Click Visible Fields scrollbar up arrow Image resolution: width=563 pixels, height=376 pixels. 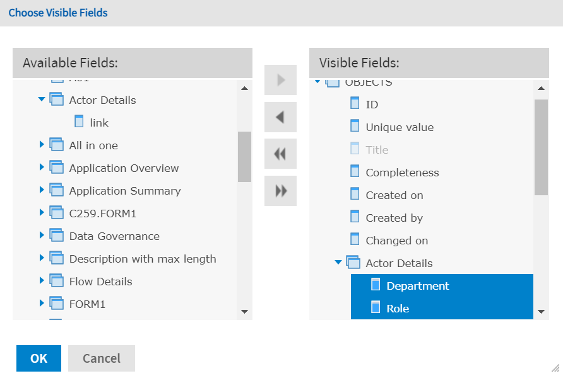(541, 88)
